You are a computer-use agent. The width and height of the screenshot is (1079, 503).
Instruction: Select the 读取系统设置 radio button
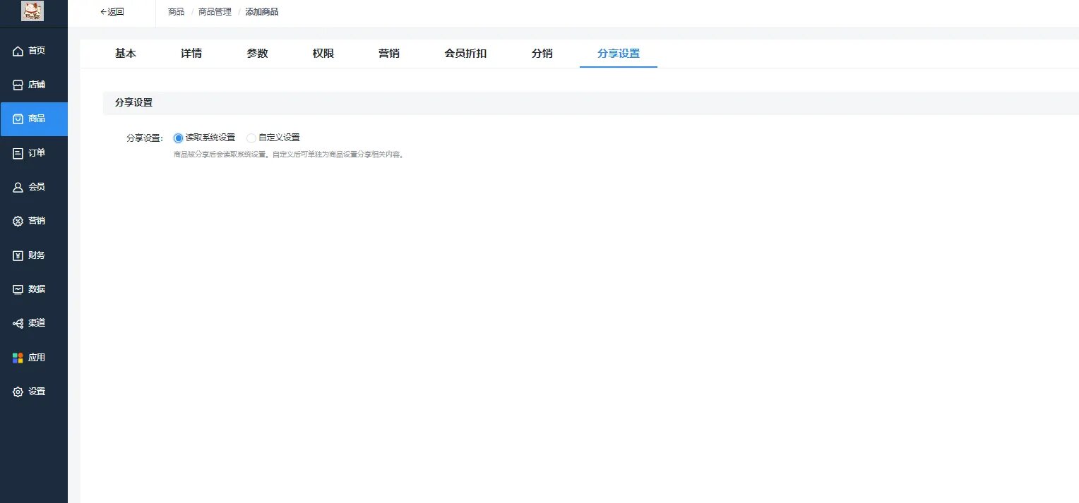coord(178,138)
